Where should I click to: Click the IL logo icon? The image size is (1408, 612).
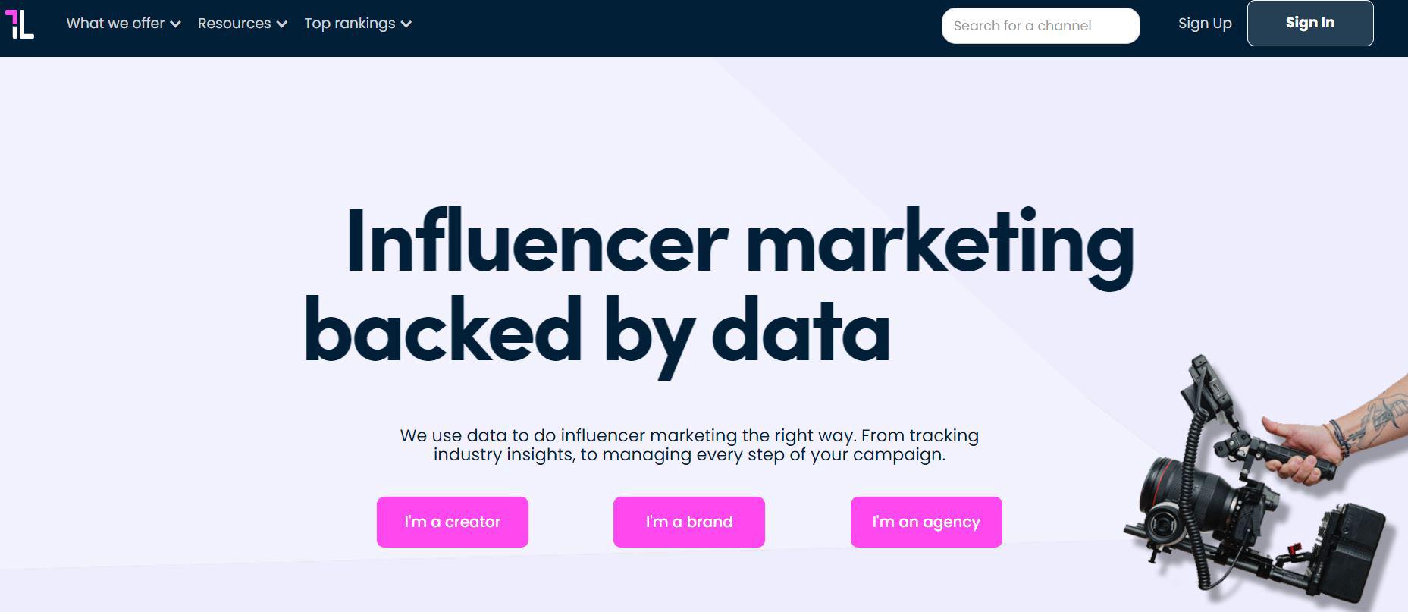point(20,24)
